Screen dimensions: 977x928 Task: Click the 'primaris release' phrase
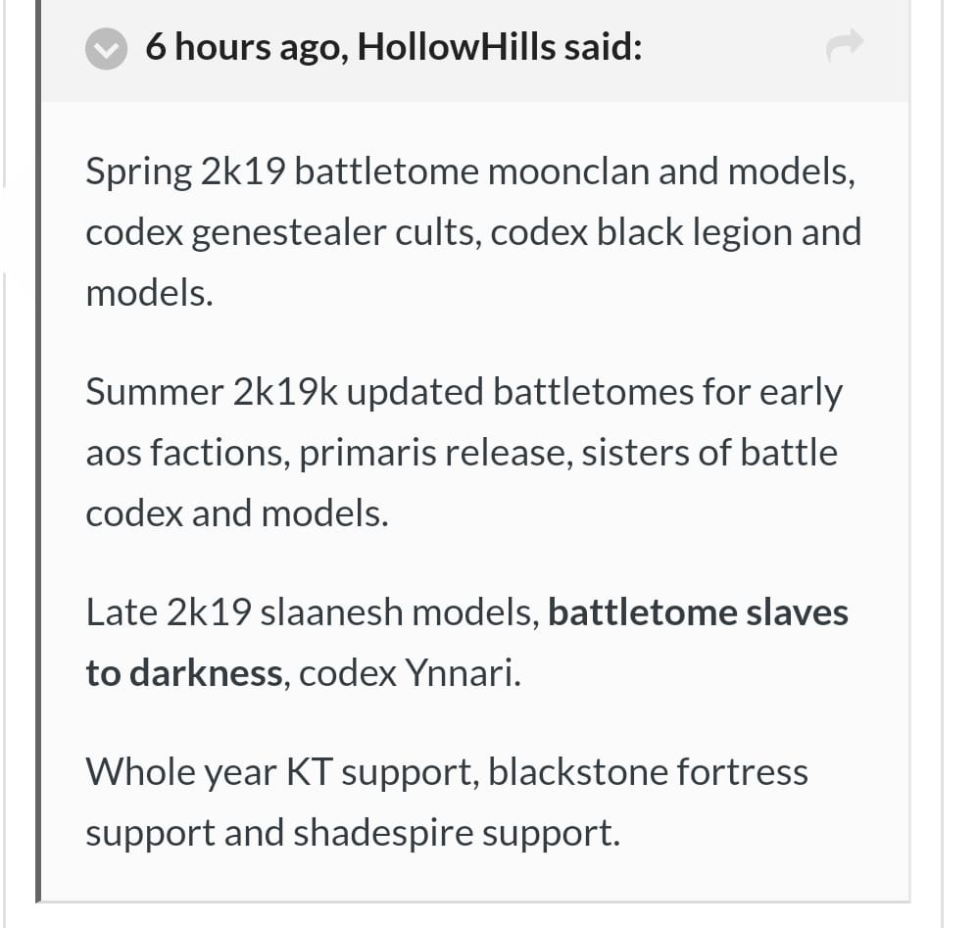[x=434, y=453]
